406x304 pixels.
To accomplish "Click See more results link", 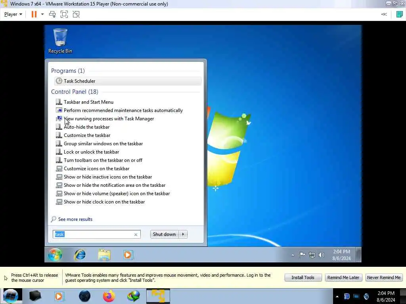I will point(75,219).
